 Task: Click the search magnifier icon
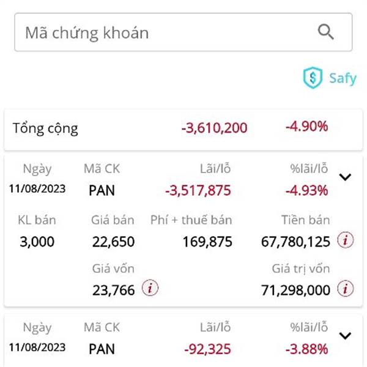click(325, 32)
